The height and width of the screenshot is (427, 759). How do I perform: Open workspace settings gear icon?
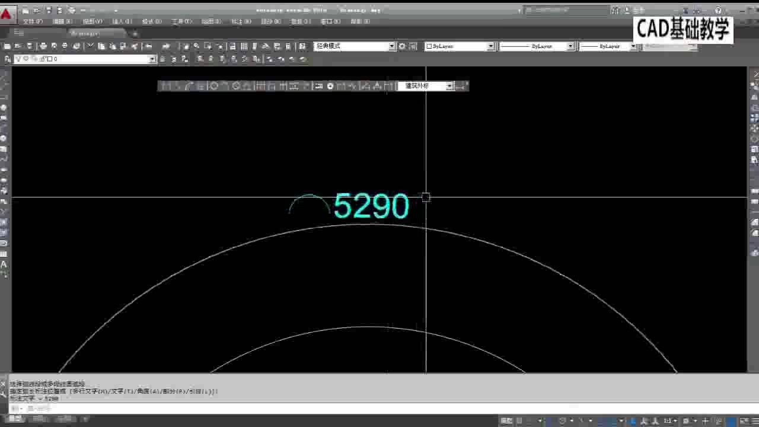402,46
